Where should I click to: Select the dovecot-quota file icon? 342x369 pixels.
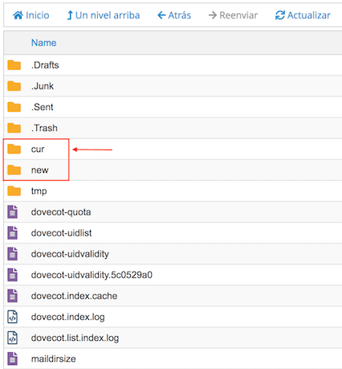pyautogui.click(x=12, y=212)
